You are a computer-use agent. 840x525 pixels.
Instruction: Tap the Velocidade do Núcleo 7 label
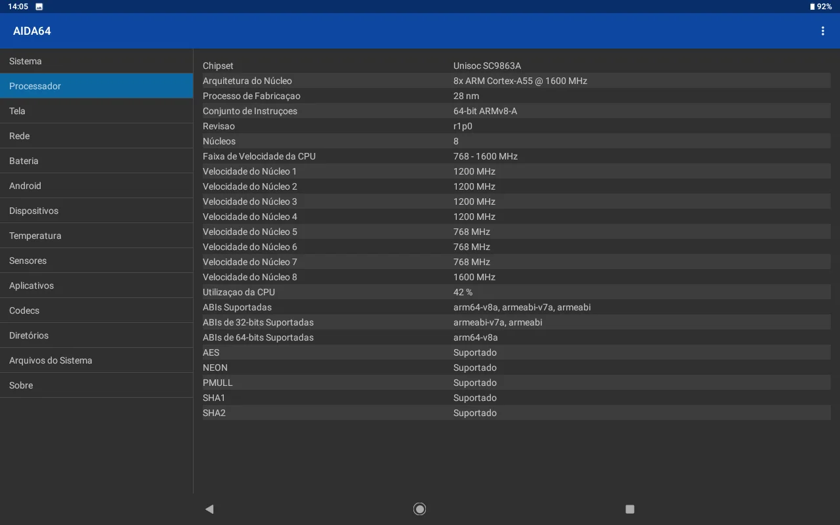(x=250, y=262)
